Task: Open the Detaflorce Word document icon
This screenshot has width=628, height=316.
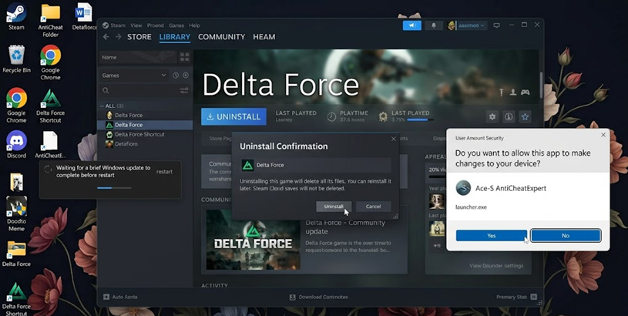Action: coord(84,17)
